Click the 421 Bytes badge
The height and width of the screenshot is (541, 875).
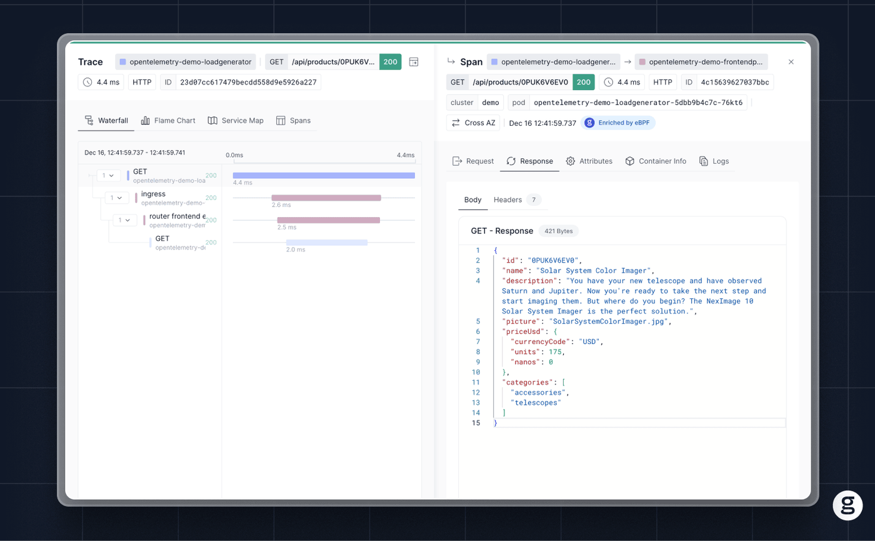(559, 231)
